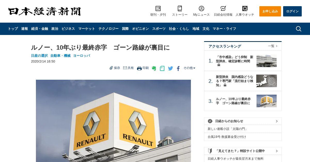Open 新しい連載小説「太陽の門」 notice
This screenshot has height=162, width=310.
[x=227, y=129]
